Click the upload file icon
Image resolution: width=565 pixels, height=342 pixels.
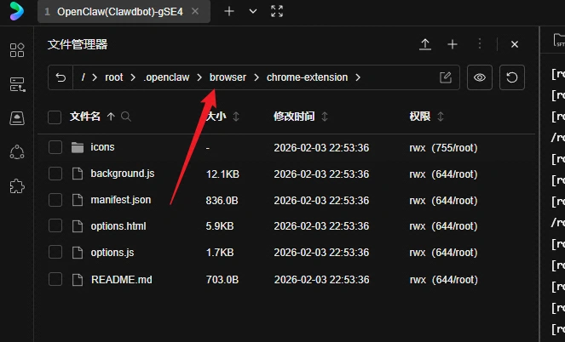tap(425, 44)
